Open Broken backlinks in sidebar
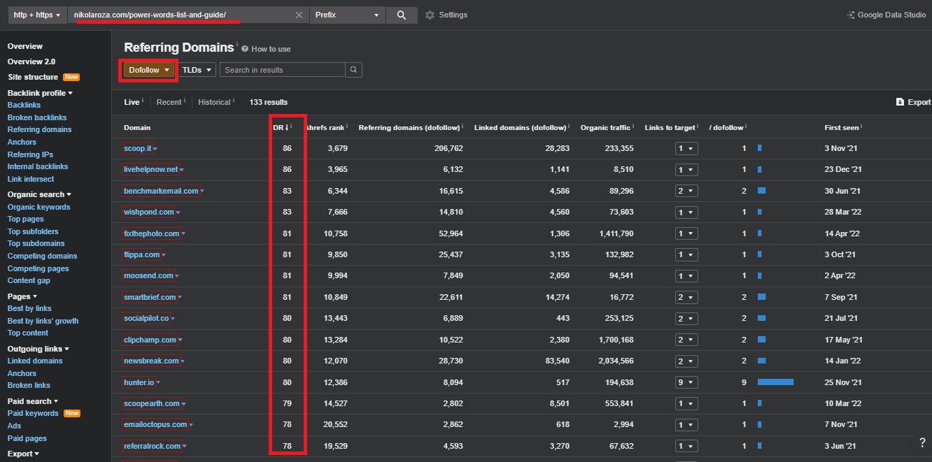 pos(37,117)
